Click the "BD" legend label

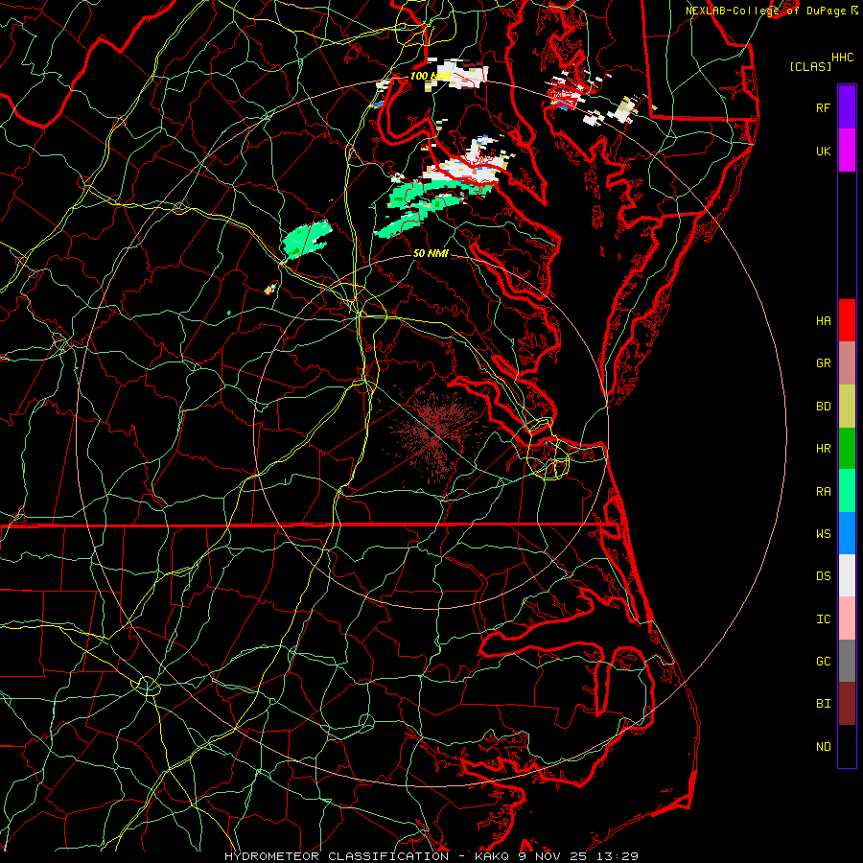coord(823,407)
